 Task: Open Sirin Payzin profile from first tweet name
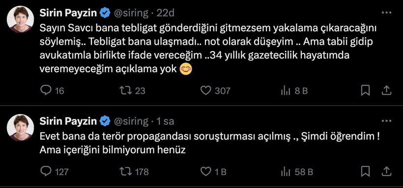coord(68,13)
